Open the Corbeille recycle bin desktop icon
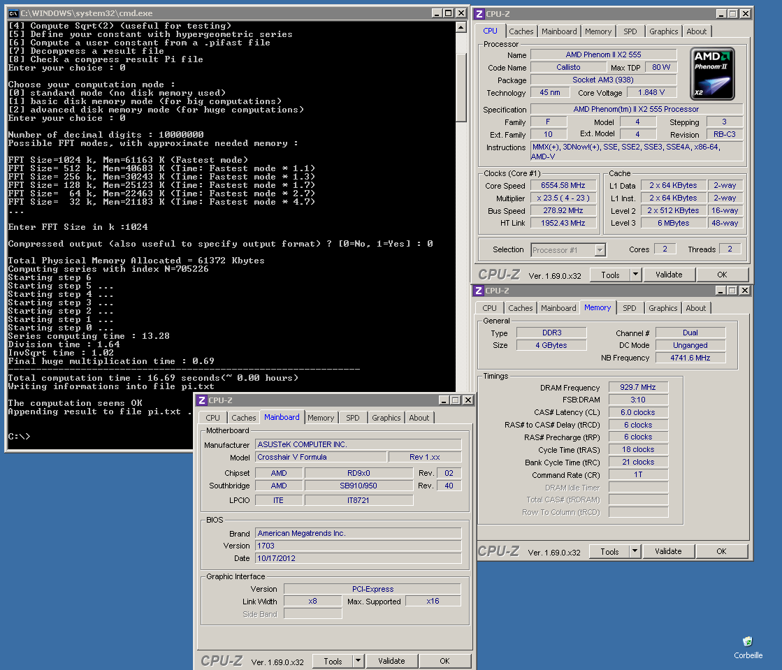The height and width of the screenshot is (670, 782). click(x=748, y=648)
